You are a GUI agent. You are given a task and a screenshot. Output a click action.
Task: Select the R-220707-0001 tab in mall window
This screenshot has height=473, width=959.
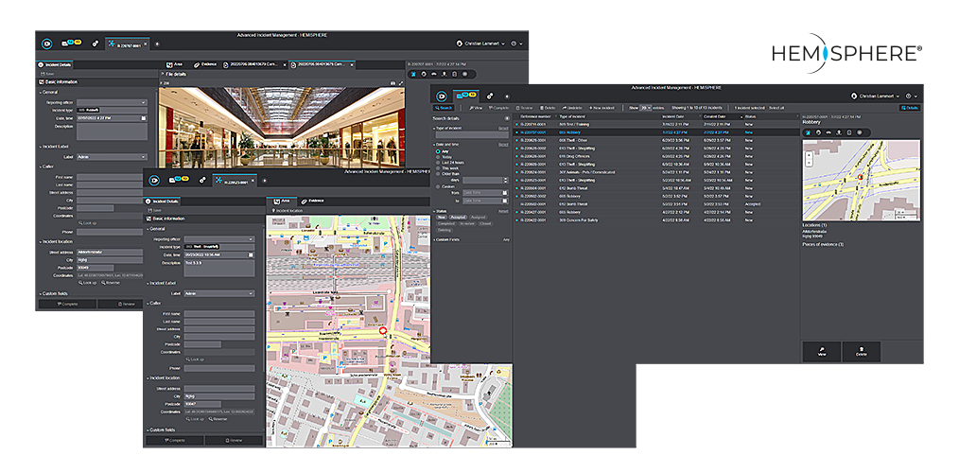point(126,44)
